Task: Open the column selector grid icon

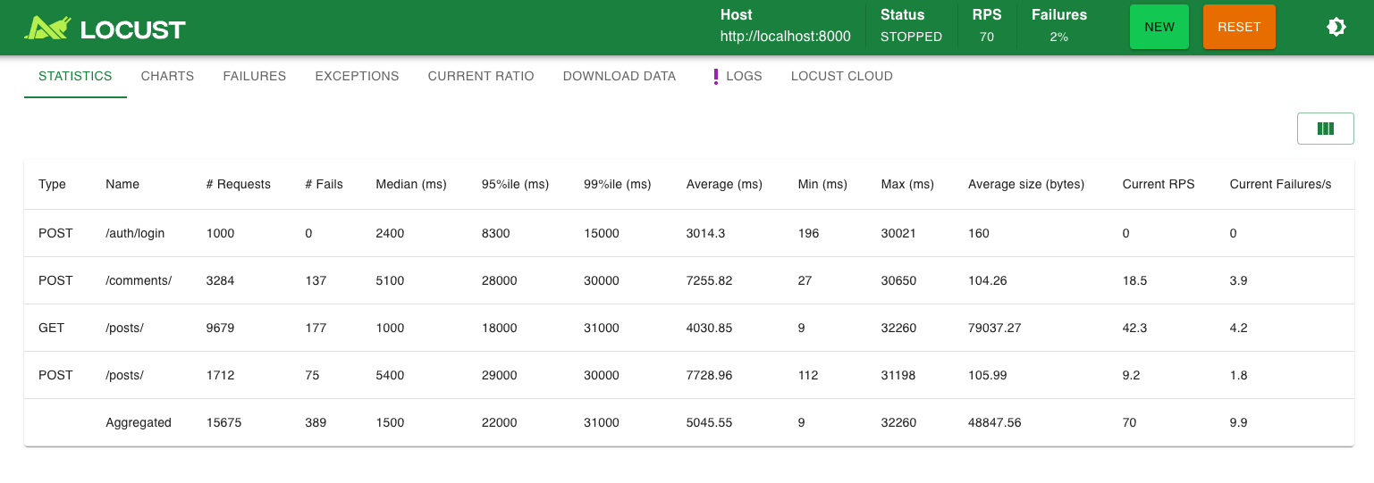Action: [x=1325, y=129]
